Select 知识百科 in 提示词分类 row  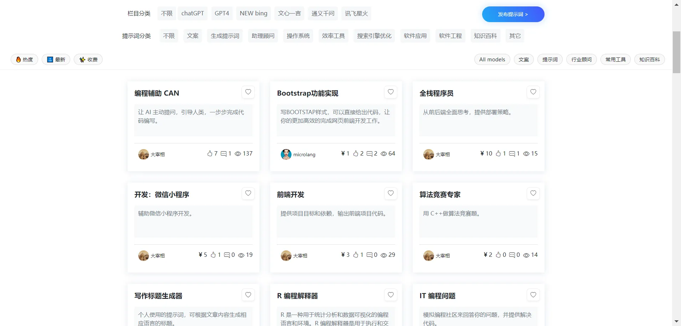pyautogui.click(x=485, y=36)
